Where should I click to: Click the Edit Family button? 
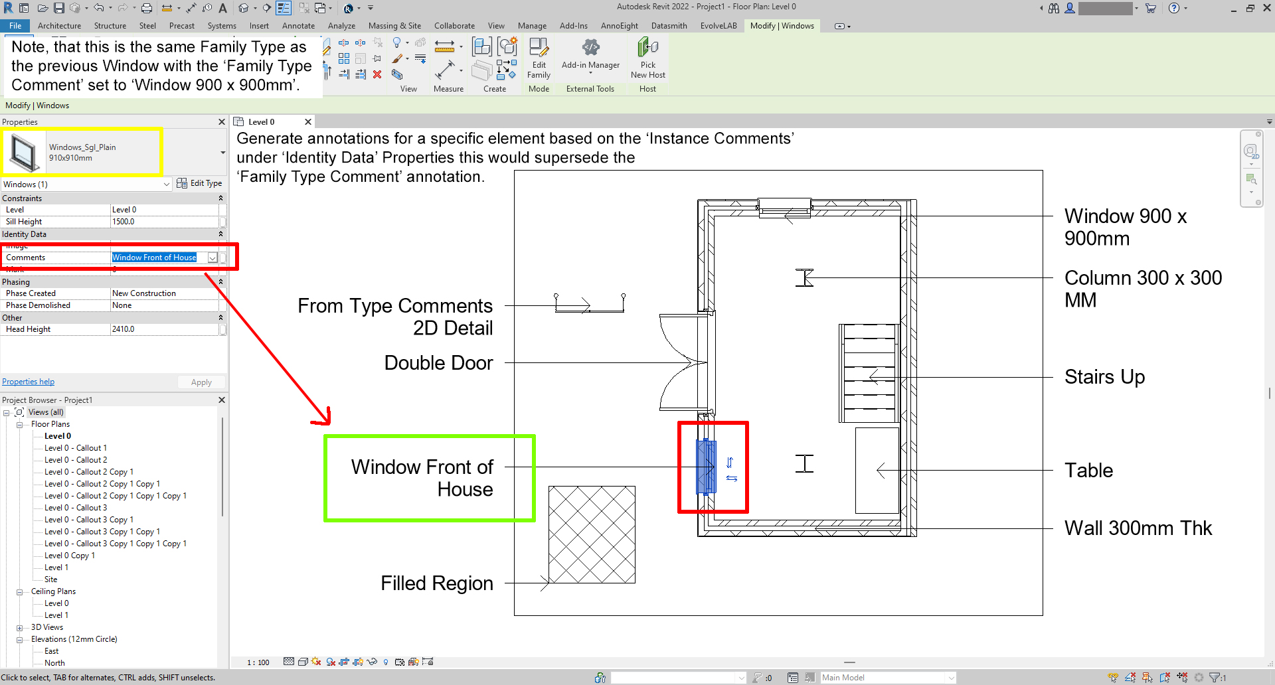(539, 58)
